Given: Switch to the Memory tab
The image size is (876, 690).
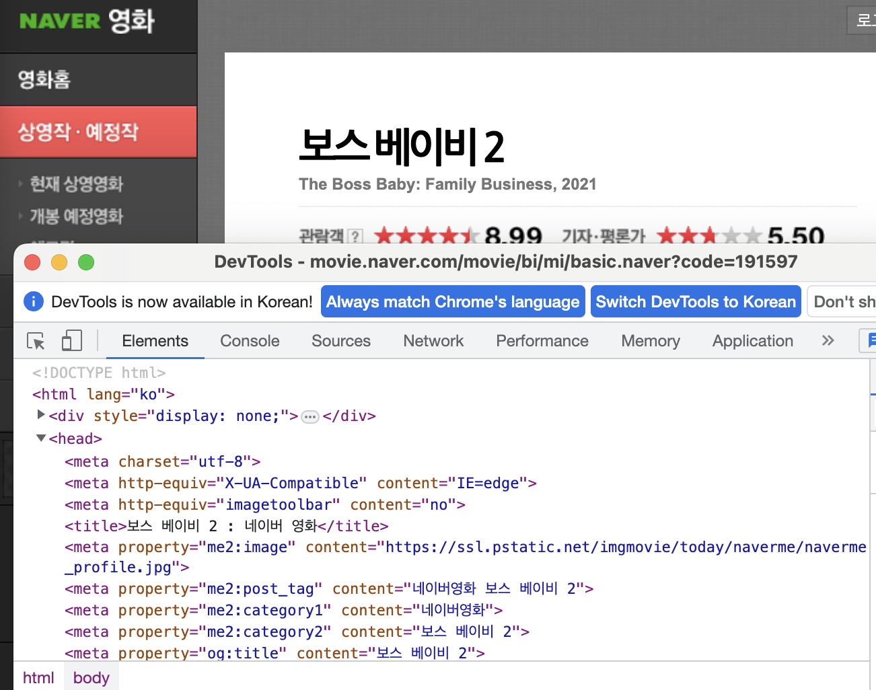Looking at the screenshot, I should point(651,341).
